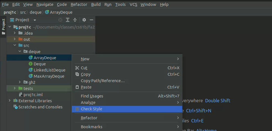Select the LinkedListDeque file name in tree
Viewport: 272px width, 131px height.
(x=49, y=70)
